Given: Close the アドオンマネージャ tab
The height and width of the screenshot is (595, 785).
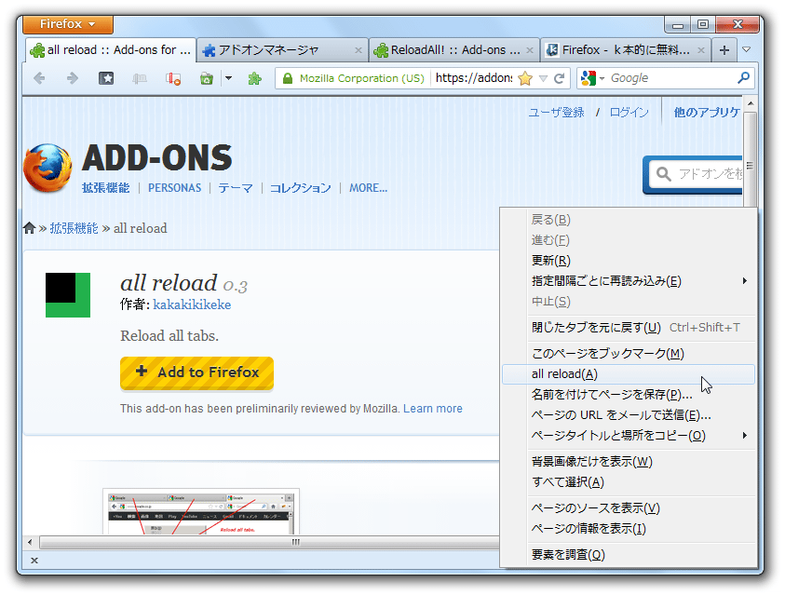Looking at the screenshot, I should click(358, 50).
